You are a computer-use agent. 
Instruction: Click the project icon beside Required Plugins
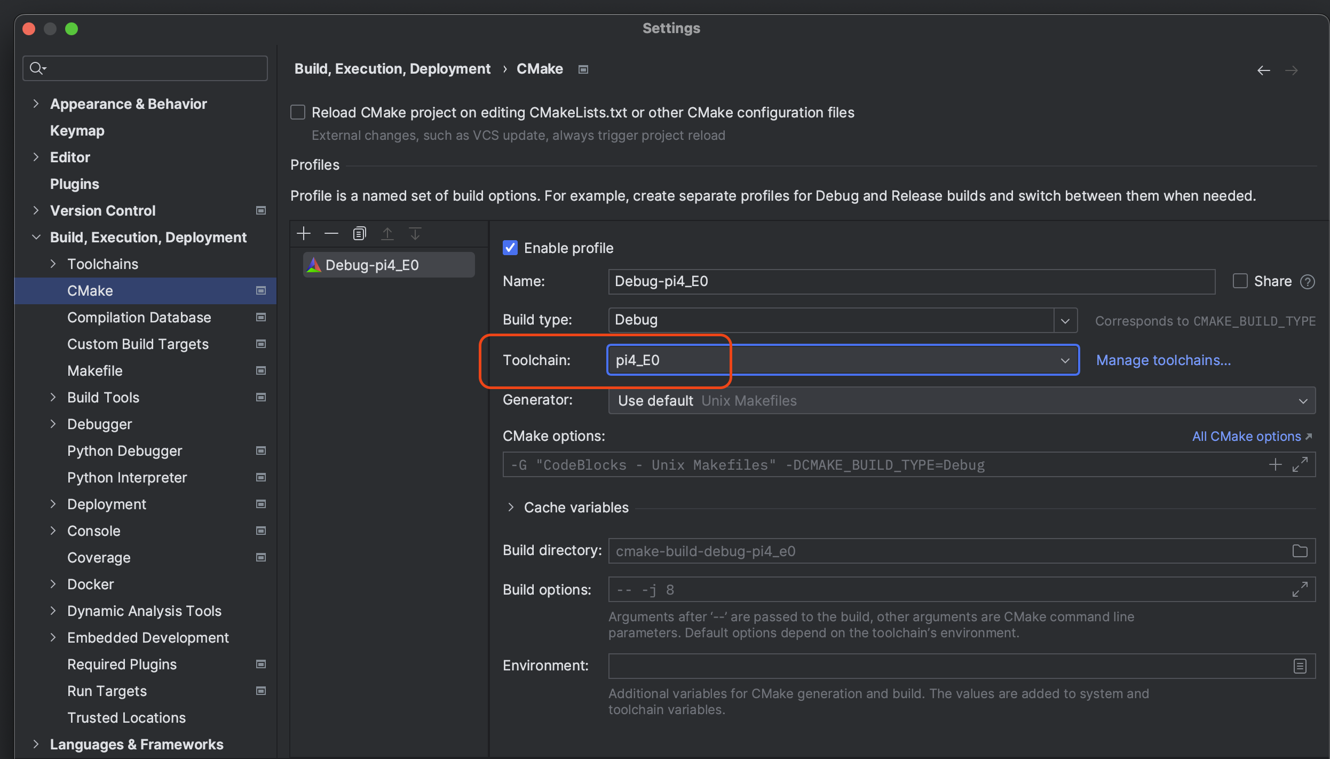tap(261, 664)
